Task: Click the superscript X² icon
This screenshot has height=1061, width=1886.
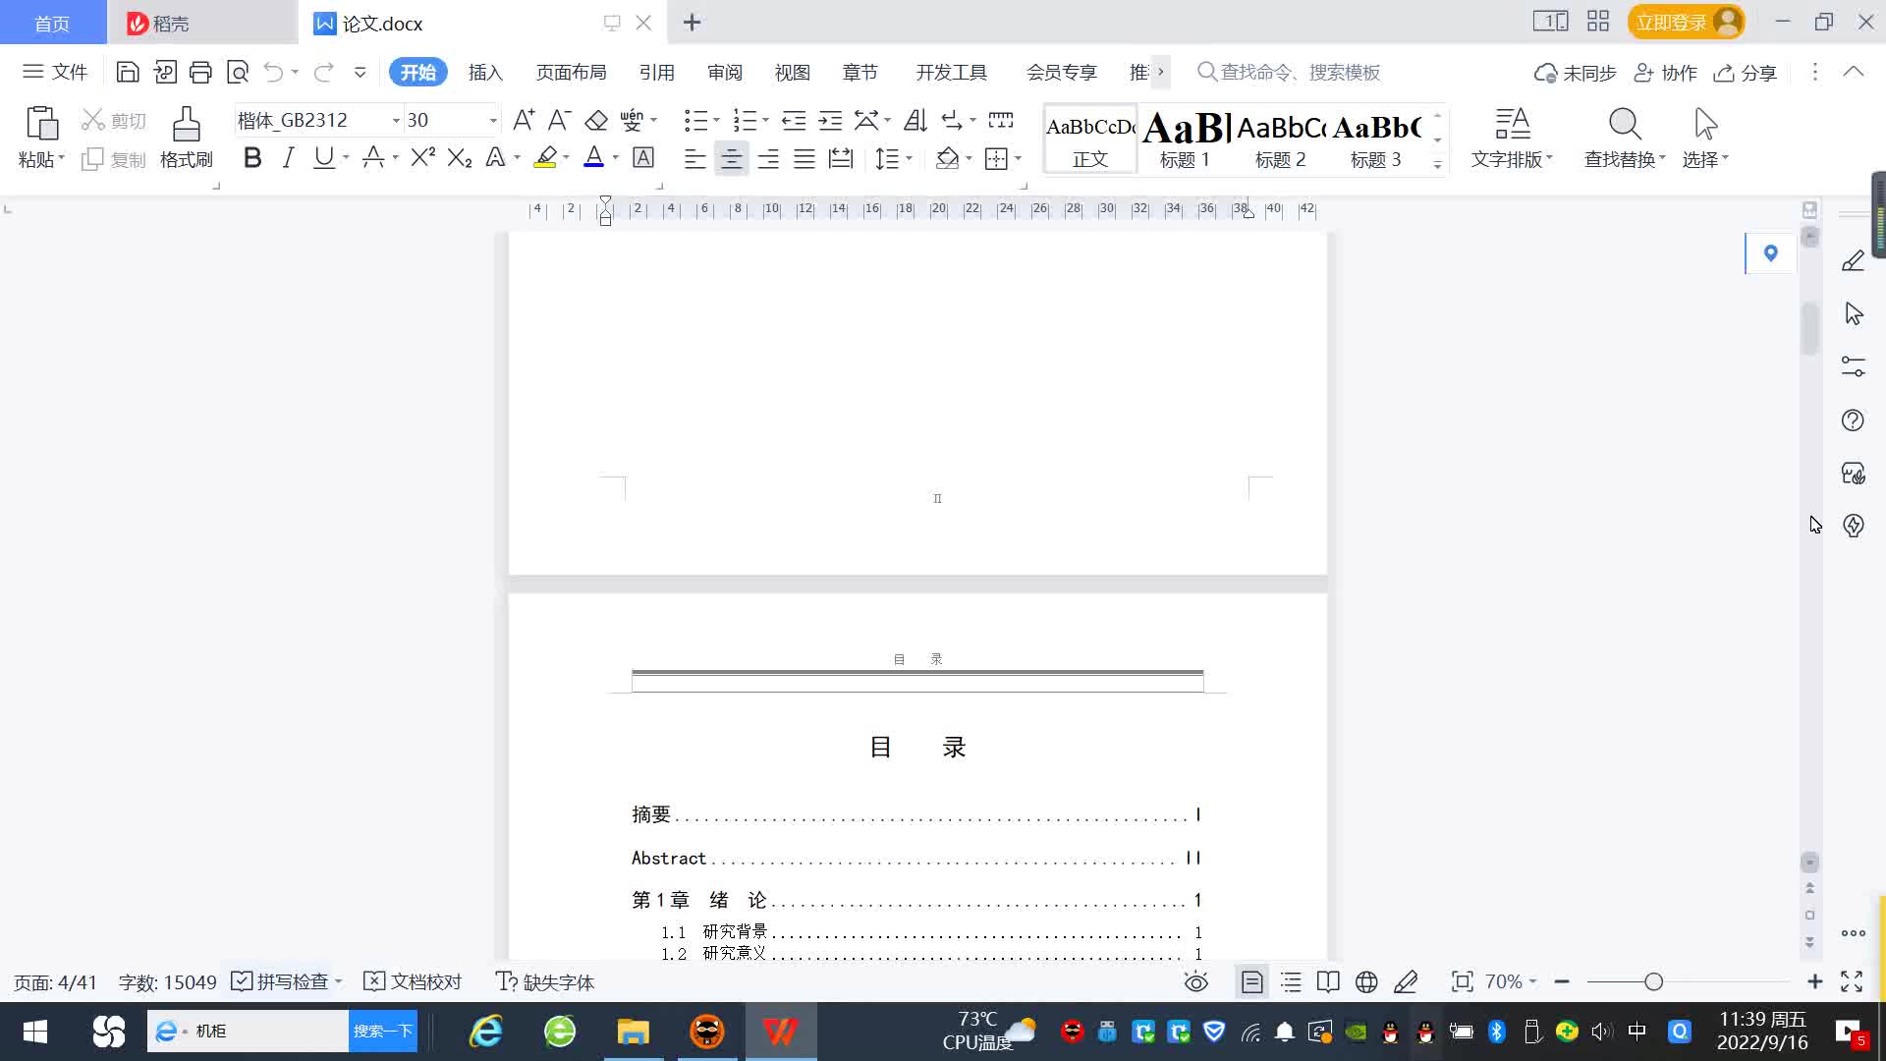Action: 422,158
